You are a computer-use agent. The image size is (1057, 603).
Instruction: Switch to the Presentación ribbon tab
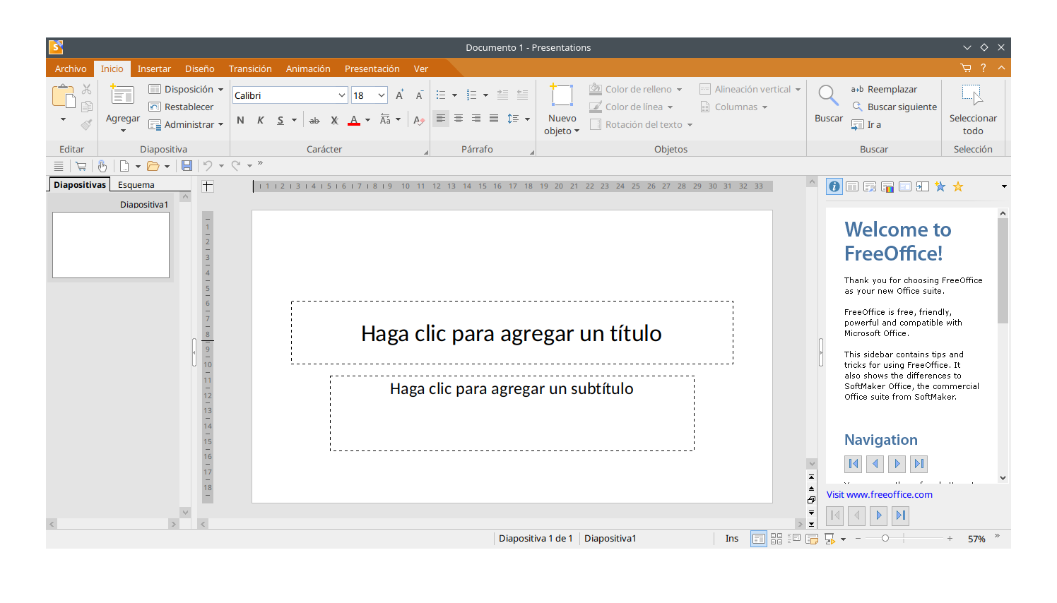[x=372, y=68]
